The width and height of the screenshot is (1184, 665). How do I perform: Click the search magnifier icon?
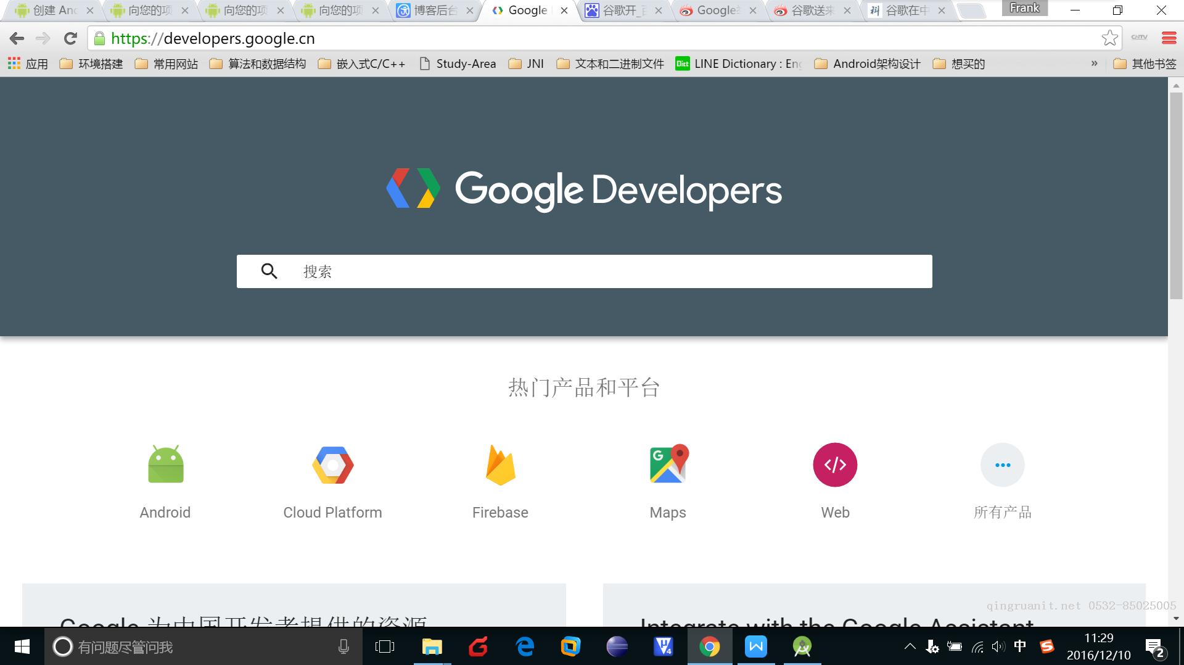pos(269,271)
